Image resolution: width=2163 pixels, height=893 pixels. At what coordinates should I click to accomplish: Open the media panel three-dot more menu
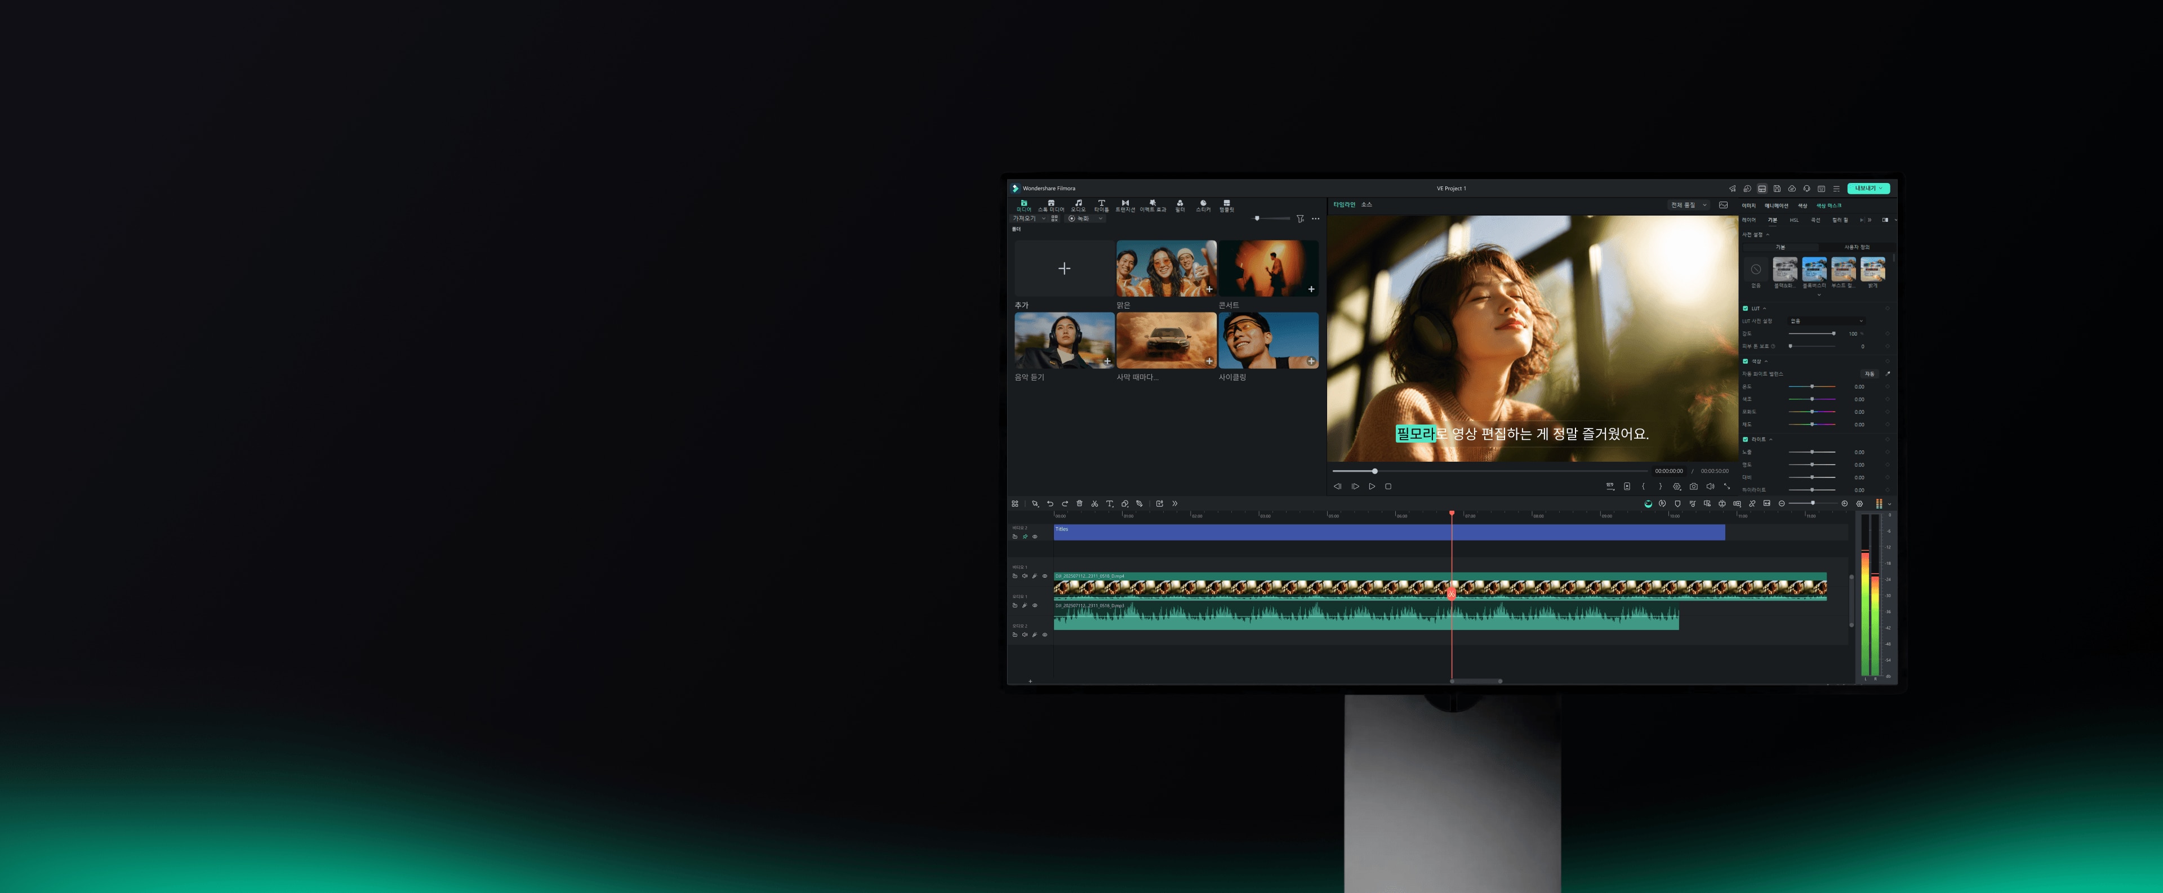pyautogui.click(x=1316, y=218)
